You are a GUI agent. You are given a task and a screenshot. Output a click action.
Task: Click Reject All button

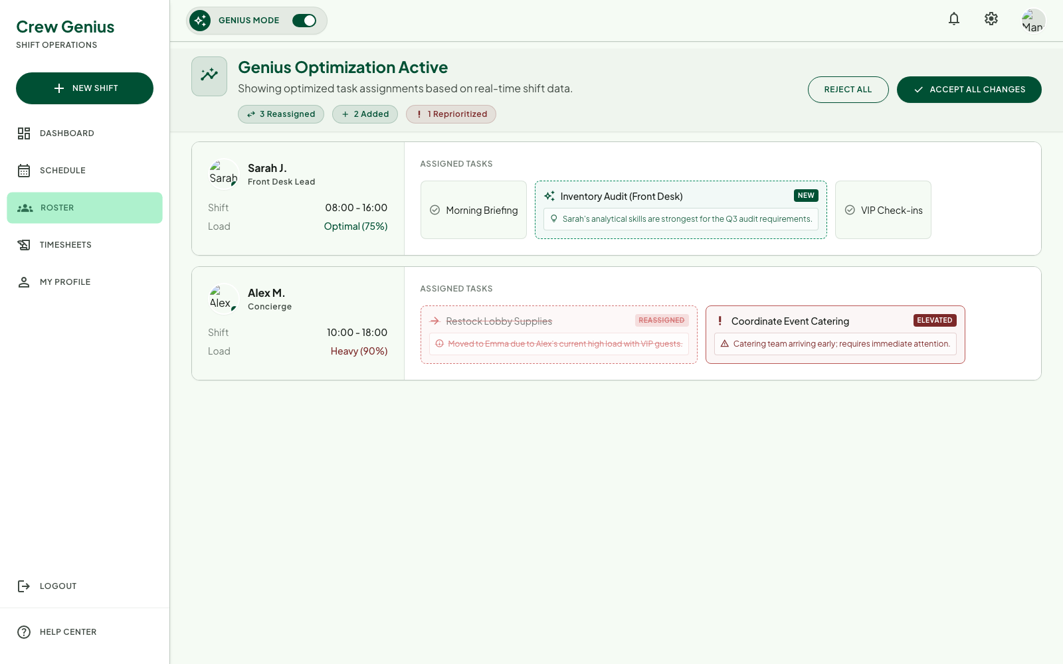848,90
